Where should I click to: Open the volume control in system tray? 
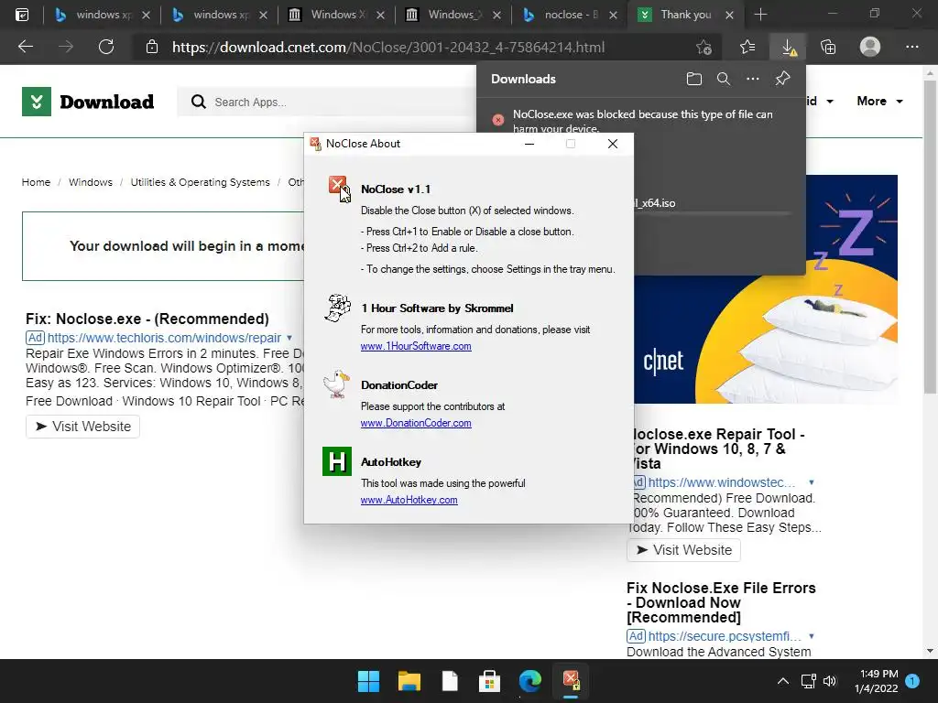tap(830, 681)
